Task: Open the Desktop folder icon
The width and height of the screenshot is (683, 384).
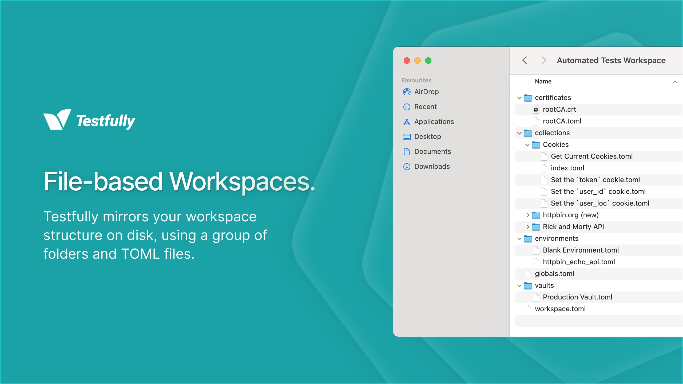Action: [x=407, y=137]
